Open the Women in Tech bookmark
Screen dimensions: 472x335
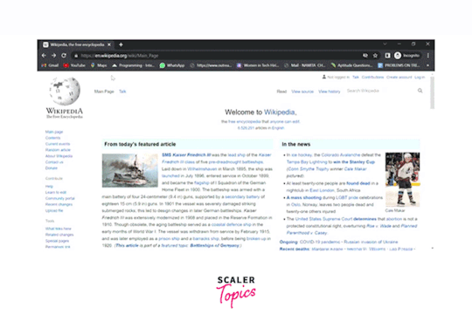257,65
